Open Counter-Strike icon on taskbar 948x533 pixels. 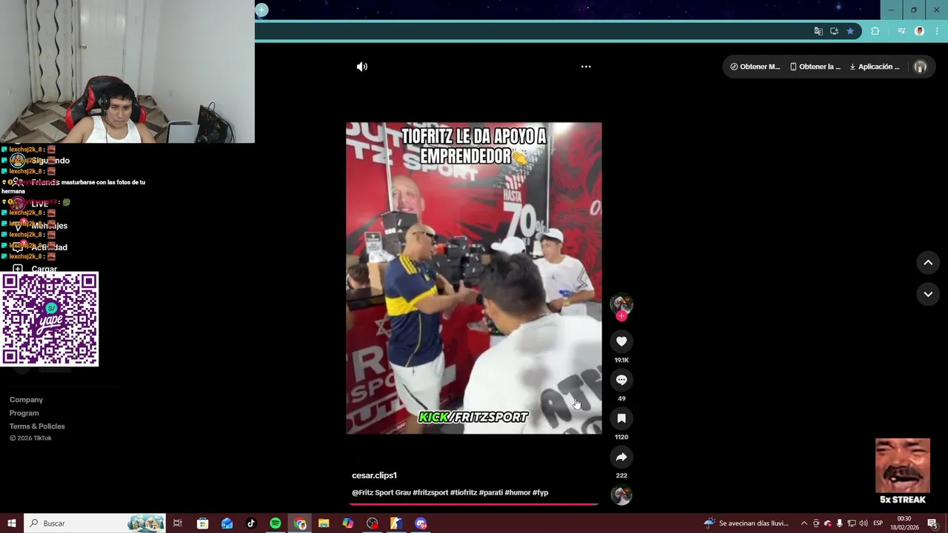coord(396,523)
